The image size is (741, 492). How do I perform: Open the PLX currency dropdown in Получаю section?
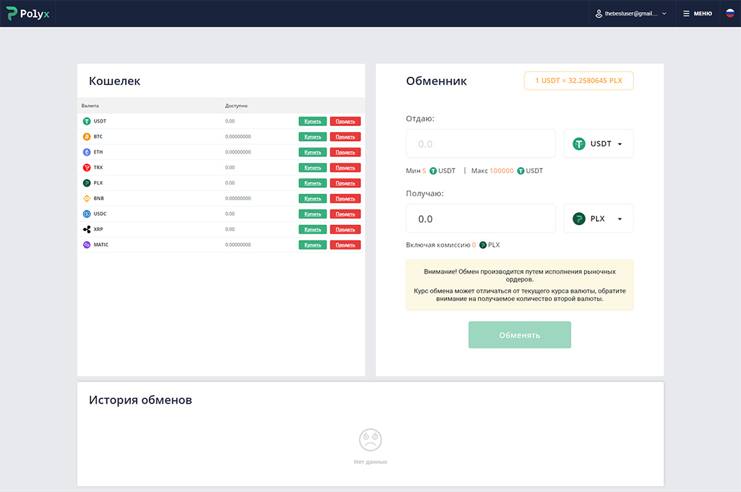[598, 218]
